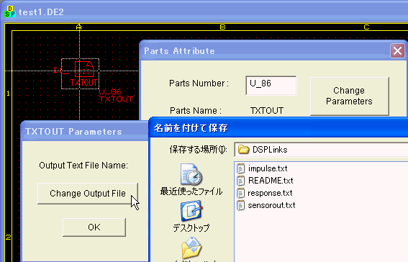The image size is (408, 262).
Task: Focus the Parts Number field U_86
Action: (x=271, y=86)
